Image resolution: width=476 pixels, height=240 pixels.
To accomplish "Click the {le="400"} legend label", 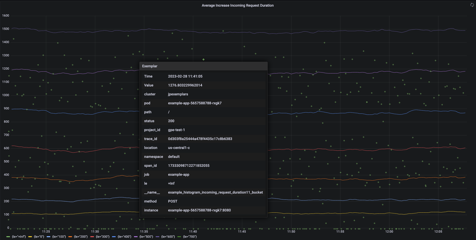I will click(x=125, y=237).
